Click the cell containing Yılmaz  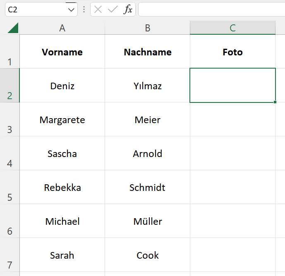pyautogui.click(x=147, y=86)
